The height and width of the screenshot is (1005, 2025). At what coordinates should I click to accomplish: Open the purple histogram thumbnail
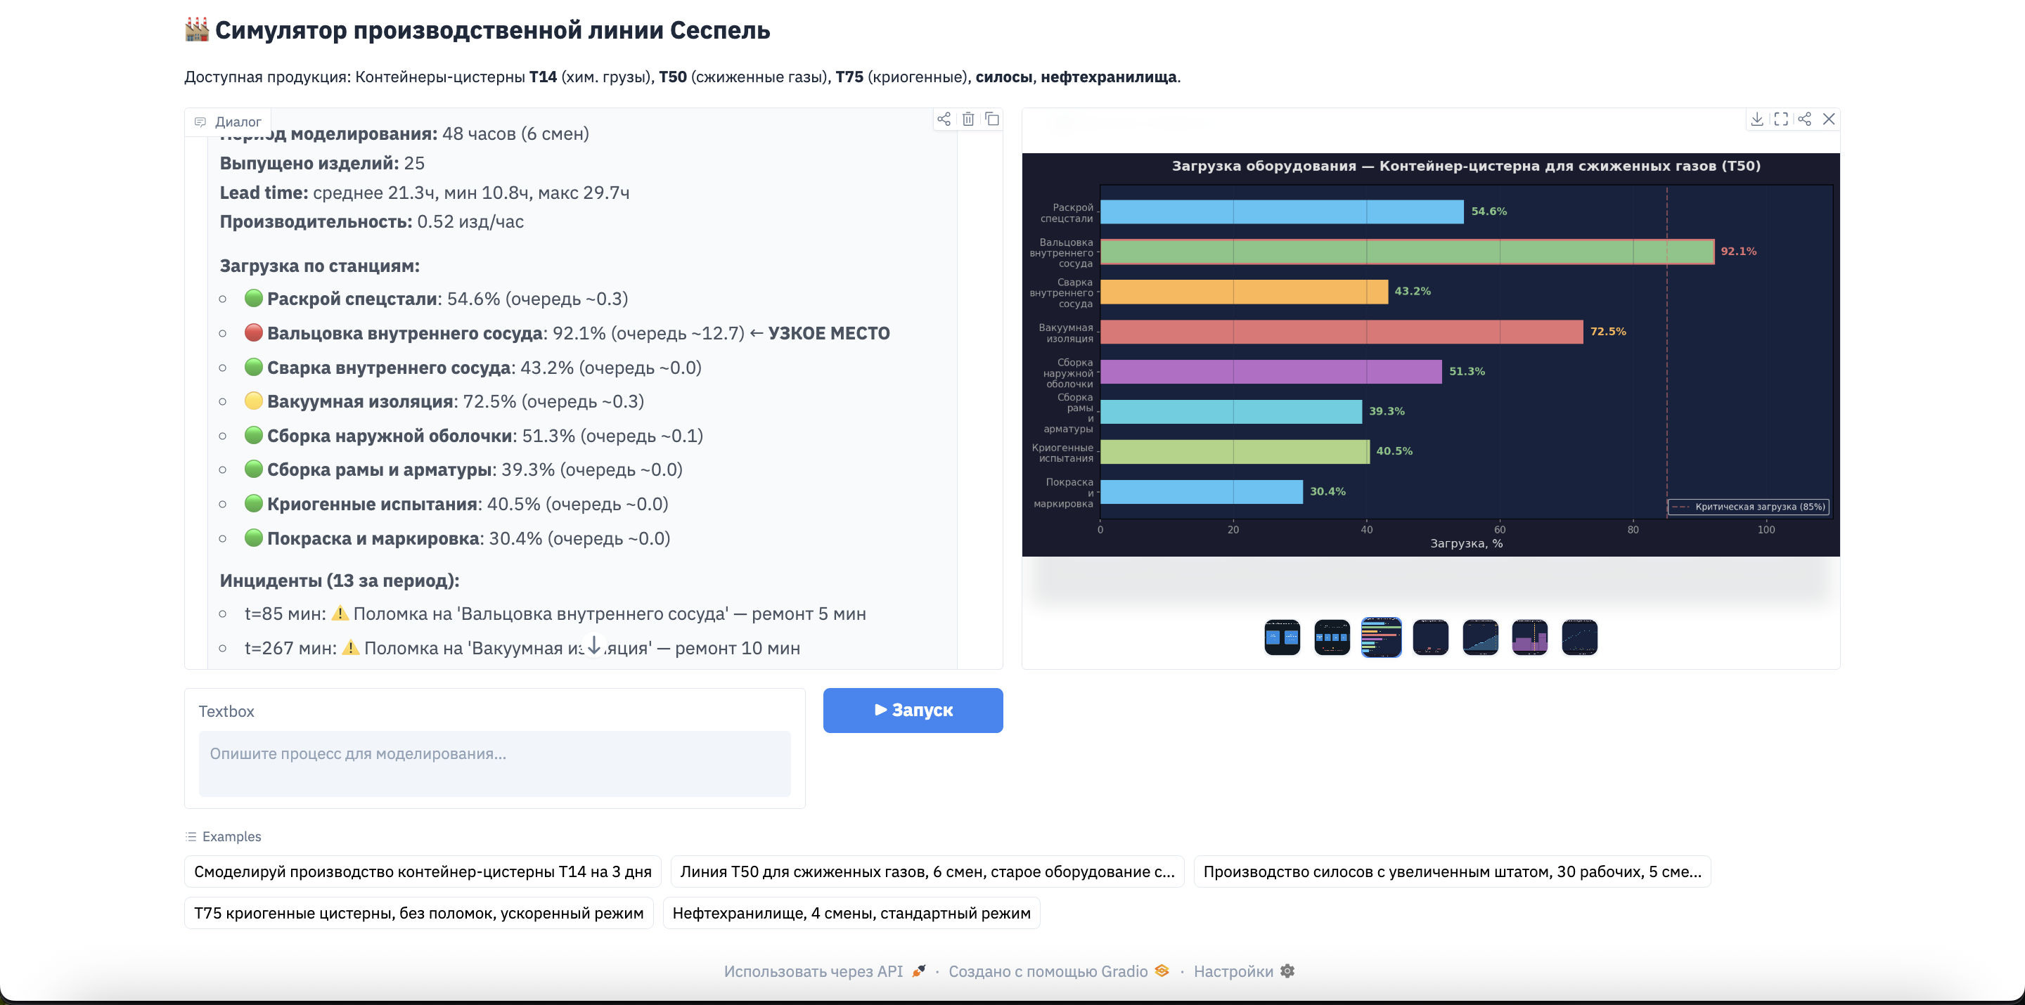tap(1530, 637)
